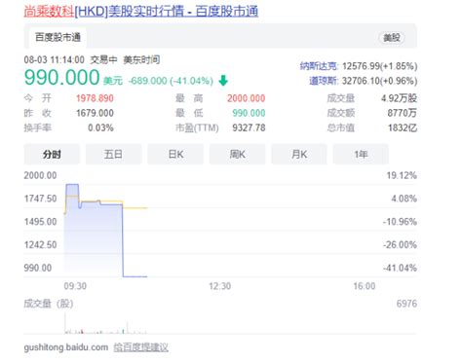Click the gushitong.baidu.com source text
This screenshot has height=363, width=462.
click(x=66, y=347)
